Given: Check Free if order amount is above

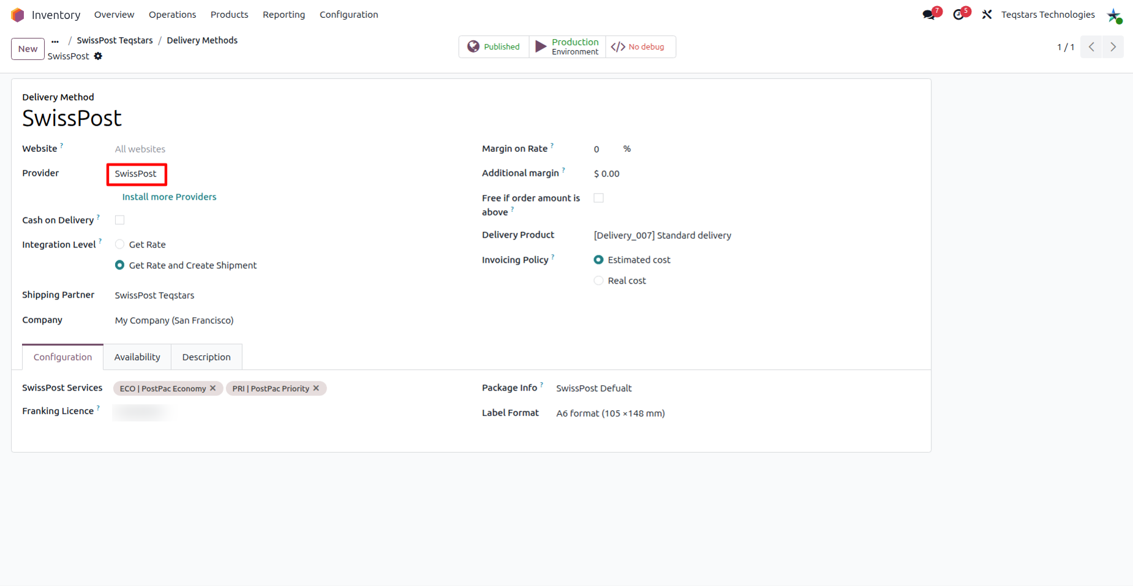Looking at the screenshot, I should [x=598, y=198].
